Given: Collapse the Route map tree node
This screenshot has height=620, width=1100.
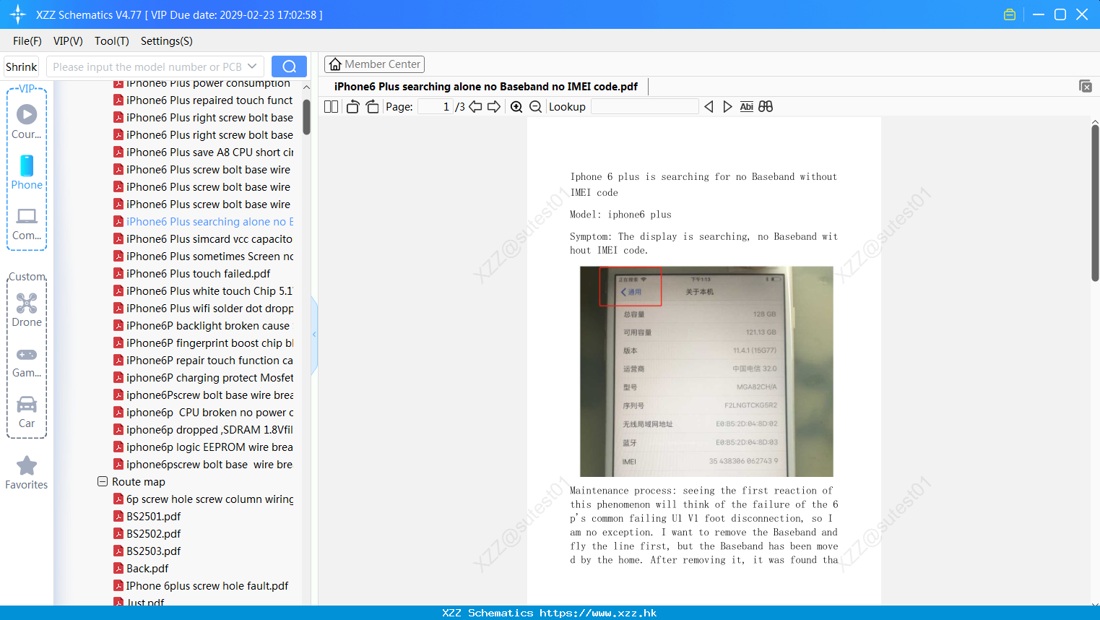Looking at the screenshot, I should (x=103, y=481).
